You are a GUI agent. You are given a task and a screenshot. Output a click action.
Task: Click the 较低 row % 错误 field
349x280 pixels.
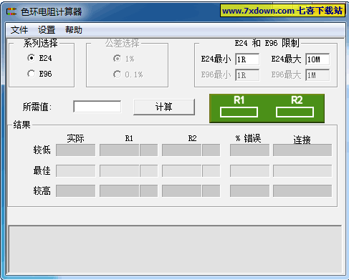coord(249,150)
